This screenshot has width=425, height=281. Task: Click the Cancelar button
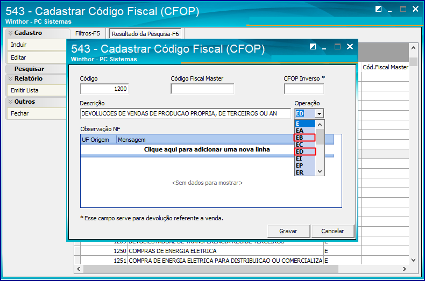click(x=332, y=231)
